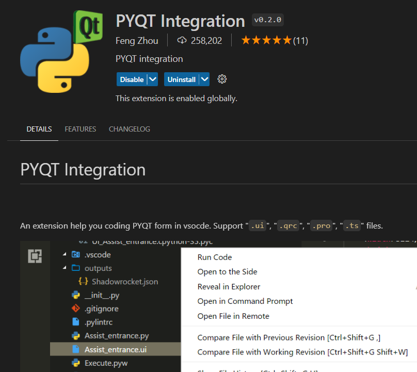Click the Disable button

132,79
